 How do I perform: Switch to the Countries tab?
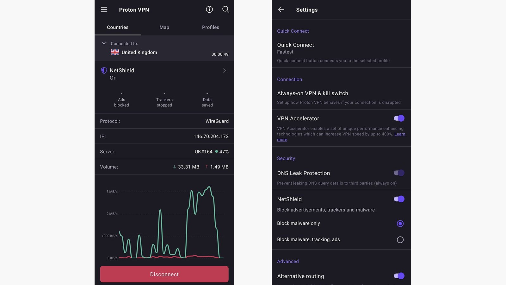(118, 27)
